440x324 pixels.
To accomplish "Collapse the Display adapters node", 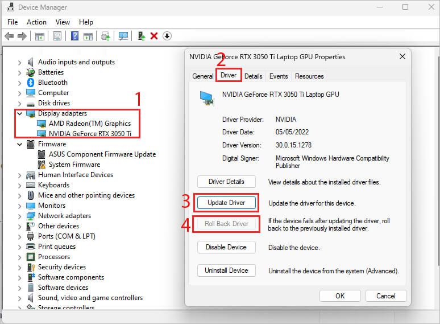I will tap(19, 113).
